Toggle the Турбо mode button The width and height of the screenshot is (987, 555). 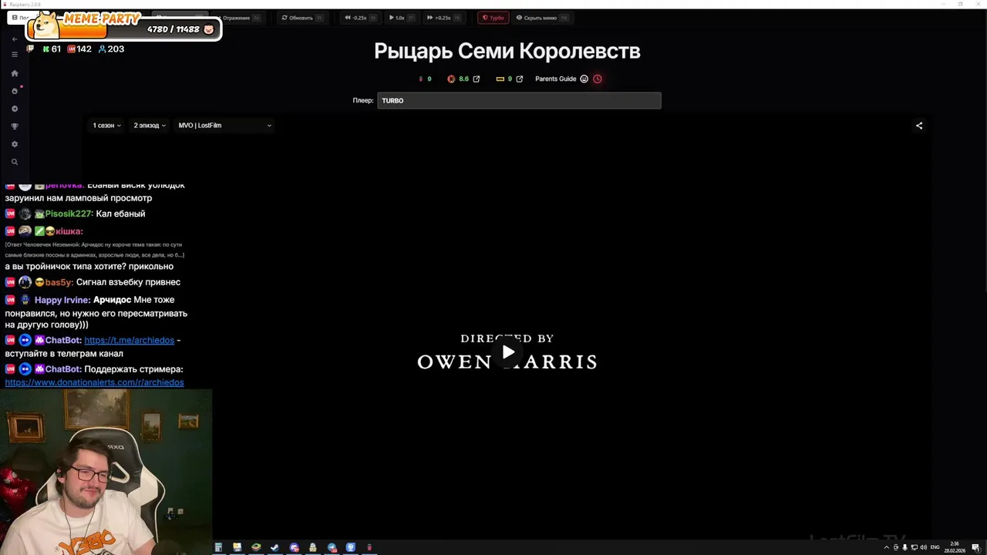click(x=493, y=17)
